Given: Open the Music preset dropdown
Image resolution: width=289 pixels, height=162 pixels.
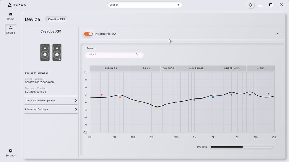Looking at the screenshot, I should coord(114,55).
